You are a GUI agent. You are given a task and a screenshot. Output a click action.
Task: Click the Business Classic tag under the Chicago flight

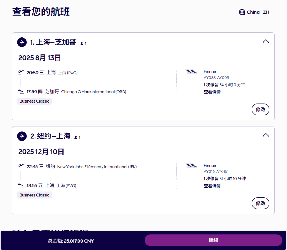tap(34, 101)
